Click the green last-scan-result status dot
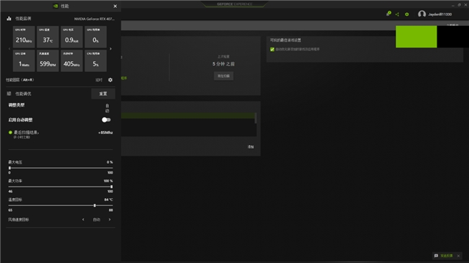 tap(11, 133)
